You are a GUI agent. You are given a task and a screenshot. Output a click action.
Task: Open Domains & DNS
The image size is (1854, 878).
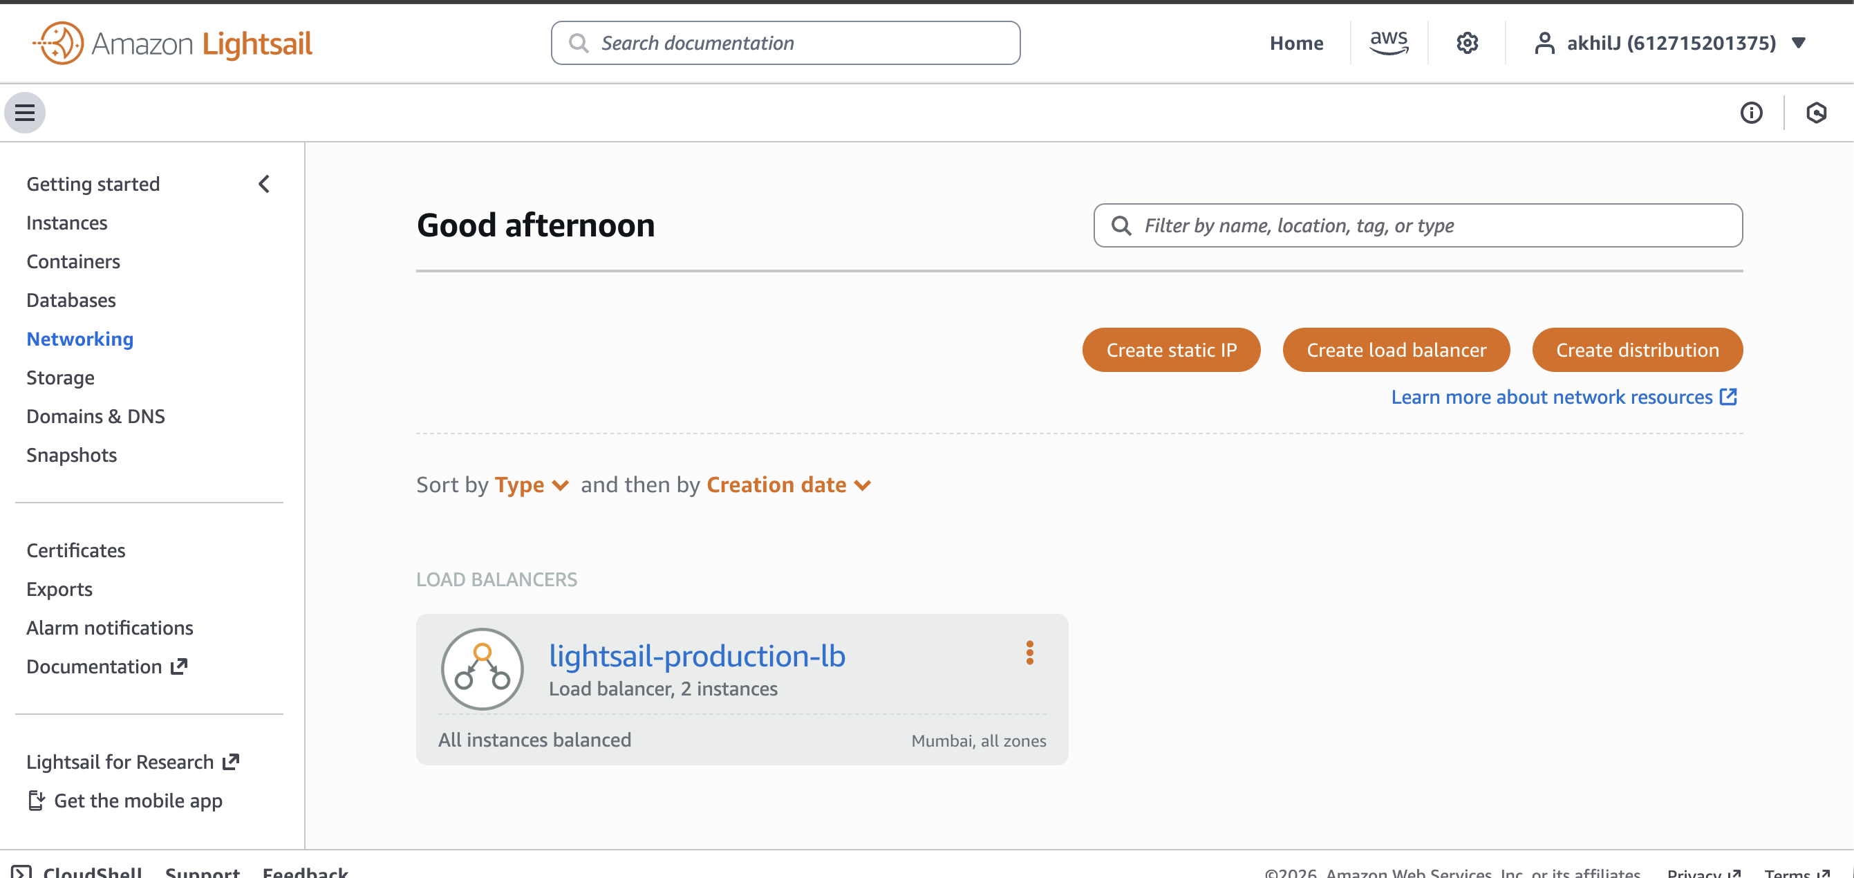click(95, 417)
